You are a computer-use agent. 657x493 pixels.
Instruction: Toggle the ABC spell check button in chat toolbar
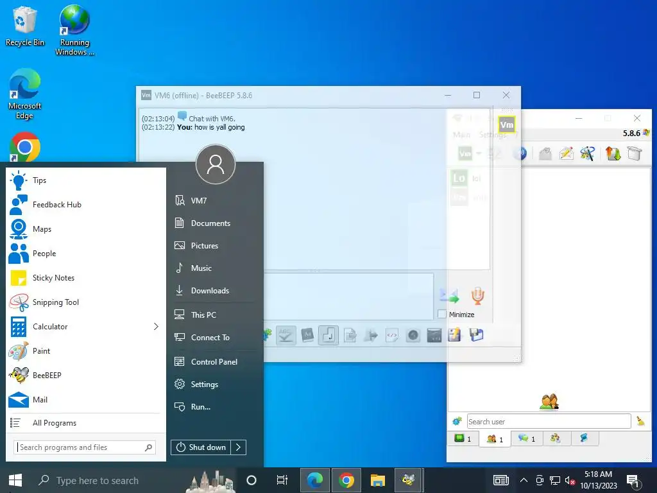pyautogui.click(x=286, y=335)
